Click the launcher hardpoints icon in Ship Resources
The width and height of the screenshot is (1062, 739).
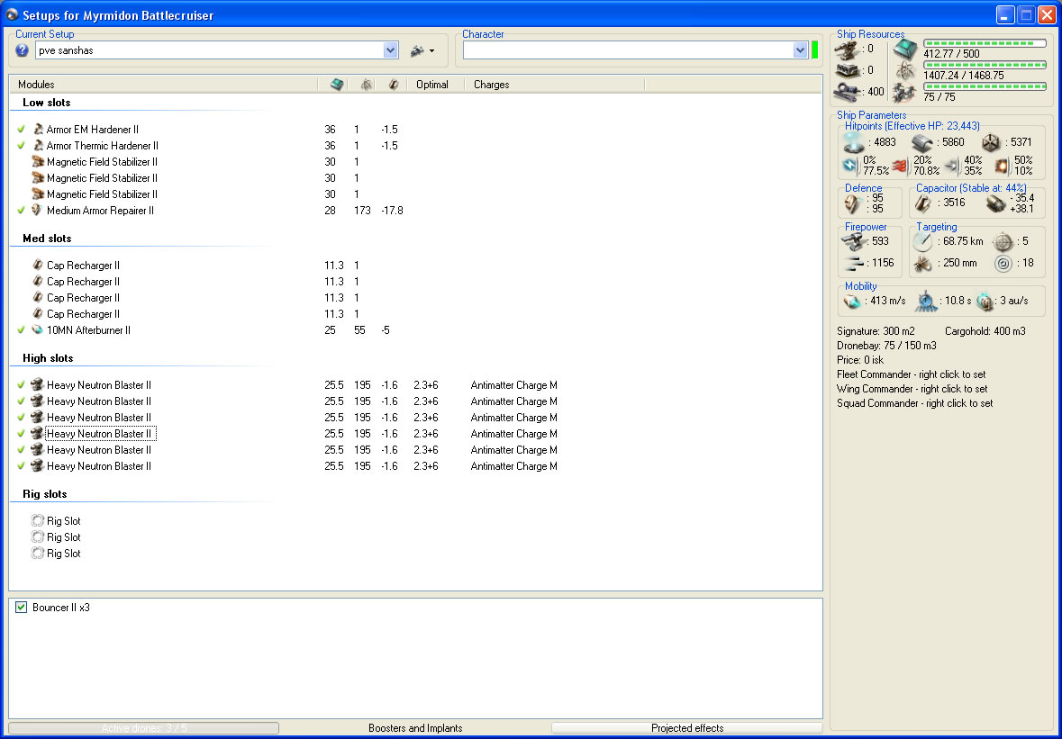[x=847, y=70]
